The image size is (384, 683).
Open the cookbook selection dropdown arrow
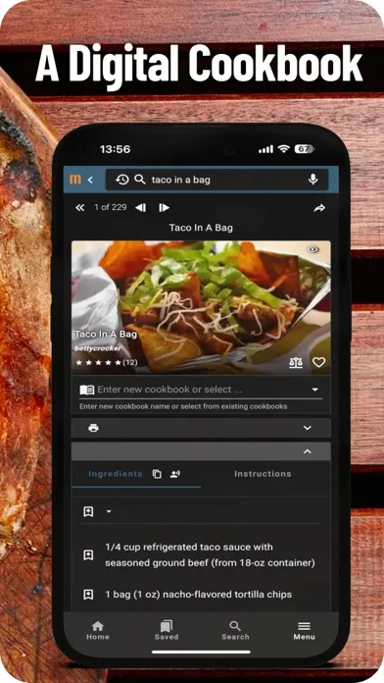point(315,390)
